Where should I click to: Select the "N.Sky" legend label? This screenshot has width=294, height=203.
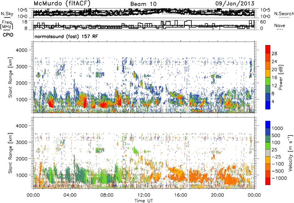[7, 14]
